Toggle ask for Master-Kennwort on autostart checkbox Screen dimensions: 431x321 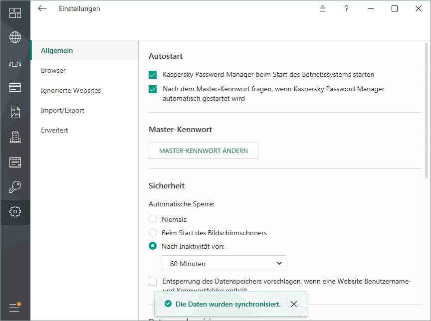coord(153,89)
